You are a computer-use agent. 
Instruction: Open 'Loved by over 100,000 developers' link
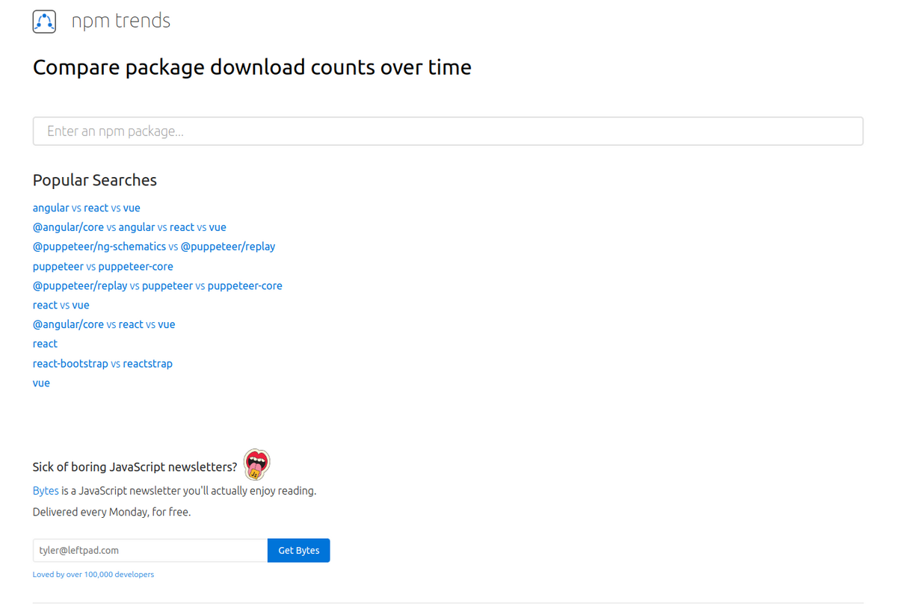coord(93,575)
